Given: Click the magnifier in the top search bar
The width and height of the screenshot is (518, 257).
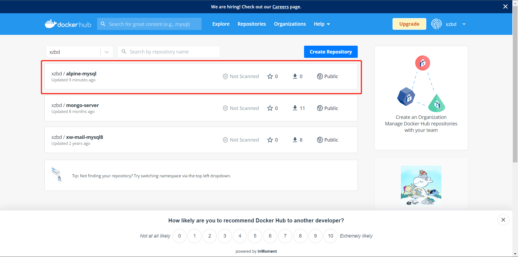Looking at the screenshot, I should pyautogui.click(x=103, y=24).
